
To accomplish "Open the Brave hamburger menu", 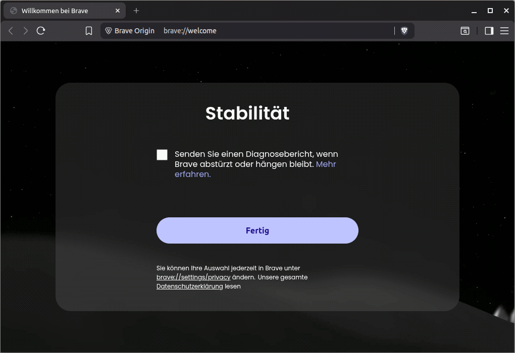I will click(504, 31).
